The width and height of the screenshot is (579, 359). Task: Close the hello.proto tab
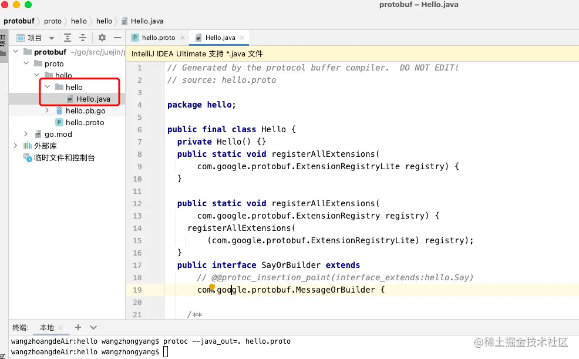point(183,38)
